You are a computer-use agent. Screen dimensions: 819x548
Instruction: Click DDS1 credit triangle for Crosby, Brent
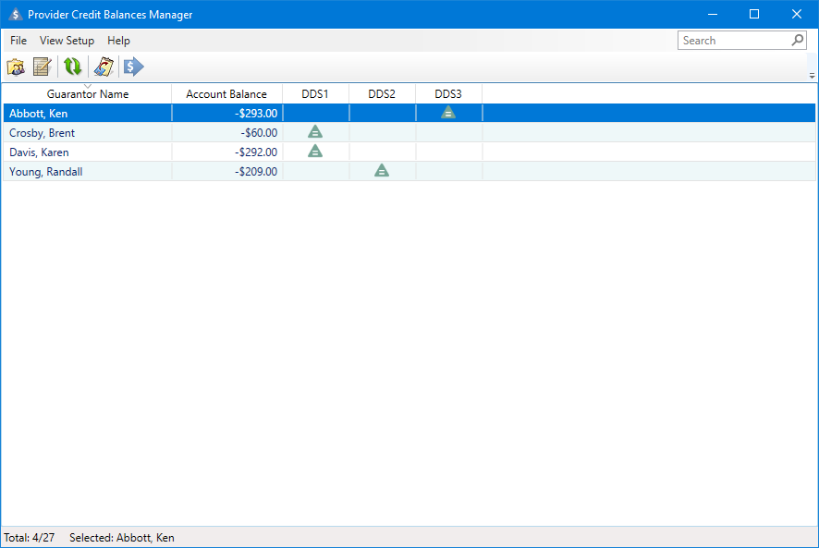[315, 132]
